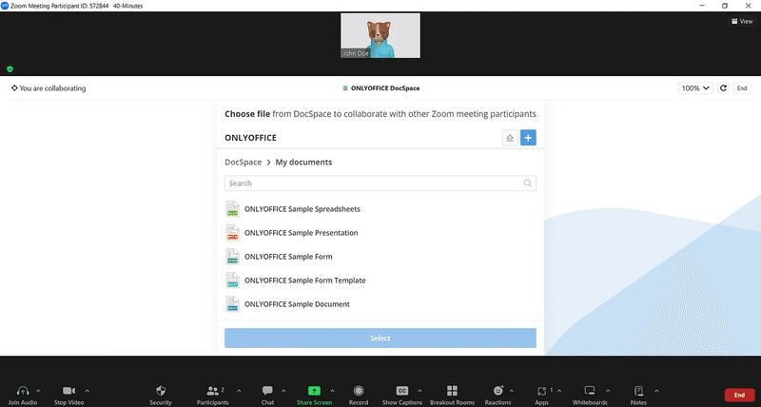Expand the Whiteboards options caret
761x407 pixels.
[608, 391]
